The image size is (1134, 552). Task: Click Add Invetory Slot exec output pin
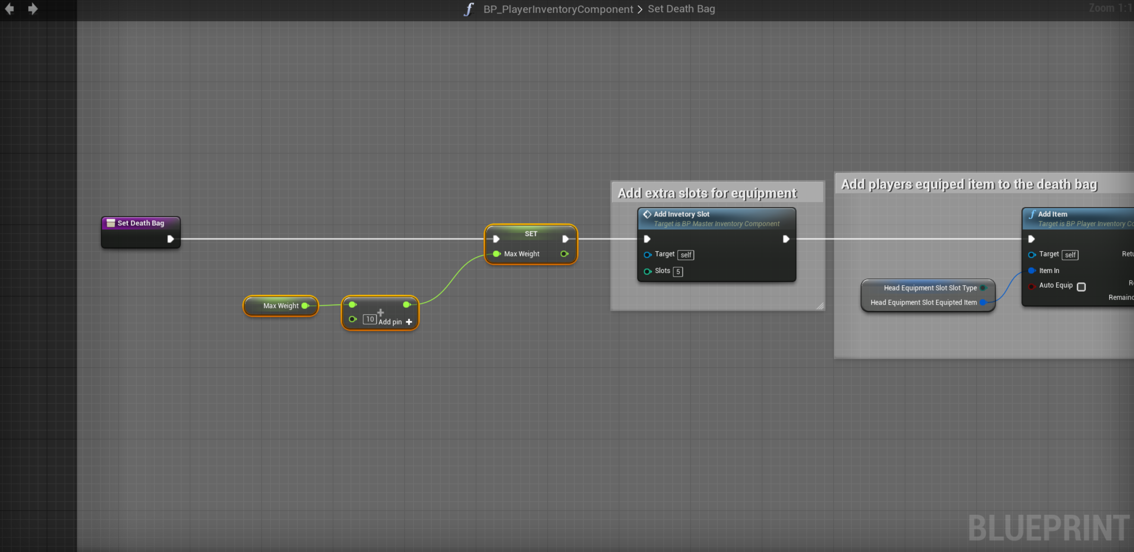[786, 239]
